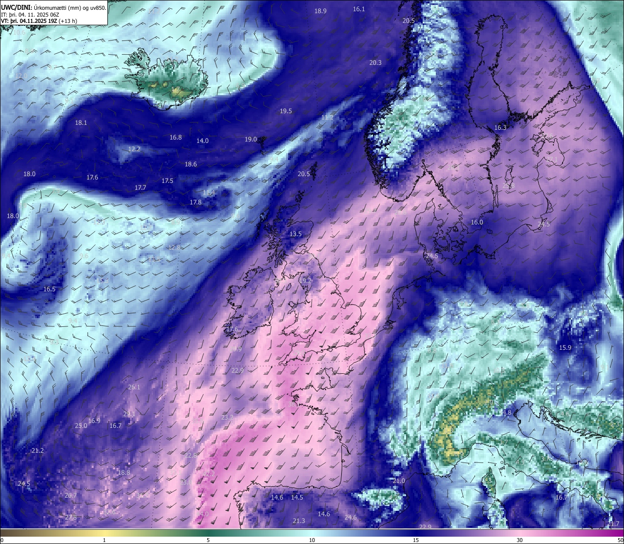
Task: Click the 11.4 value label
Action: [x=209, y=193]
